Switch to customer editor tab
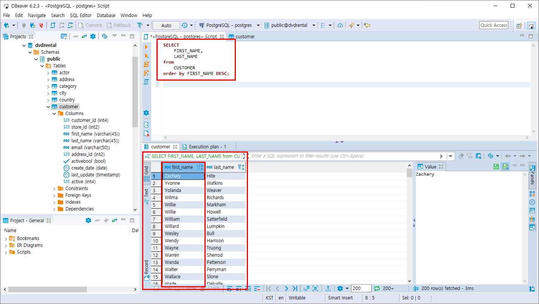The height and width of the screenshot is (304, 539). pos(242,36)
